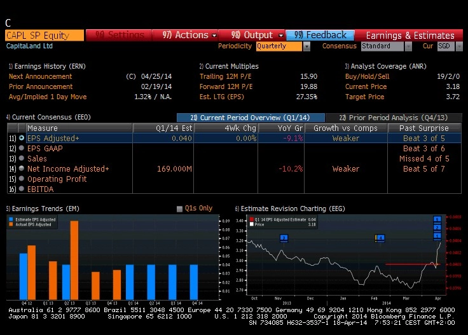Click the 169.000M net income estimate
The width and height of the screenshot is (468, 335).
[x=174, y=169]
